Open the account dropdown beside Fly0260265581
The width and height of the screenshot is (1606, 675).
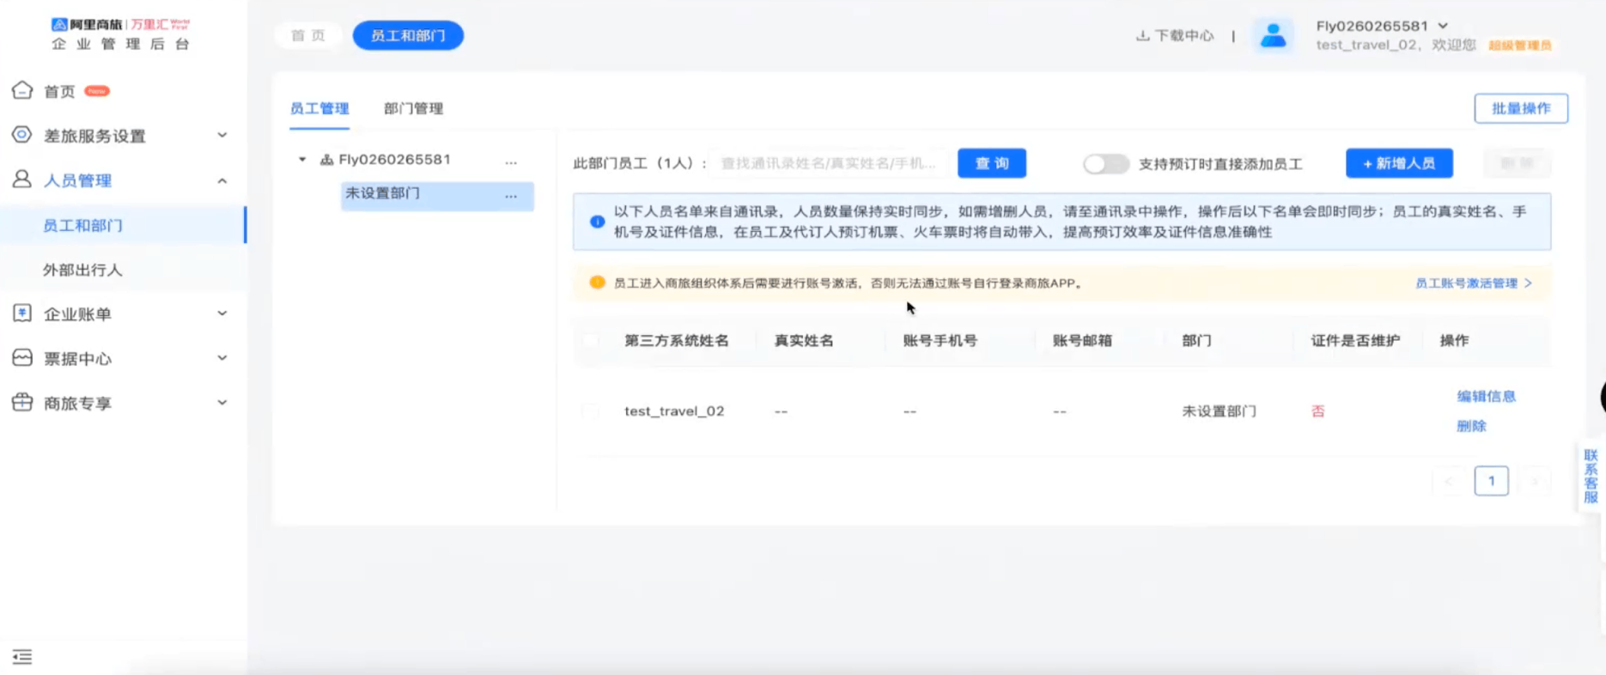1443,26
